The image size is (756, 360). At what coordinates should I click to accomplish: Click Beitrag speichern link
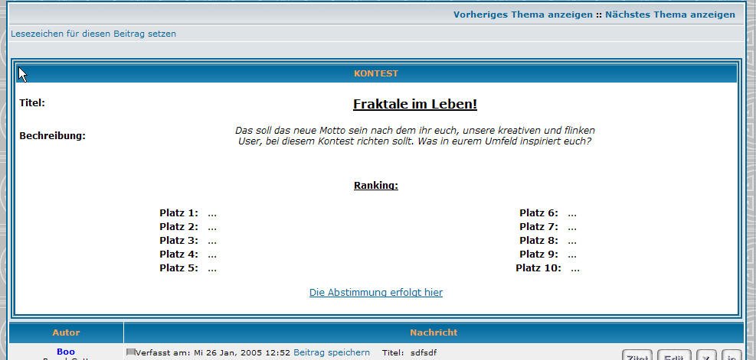pos(332,352)
